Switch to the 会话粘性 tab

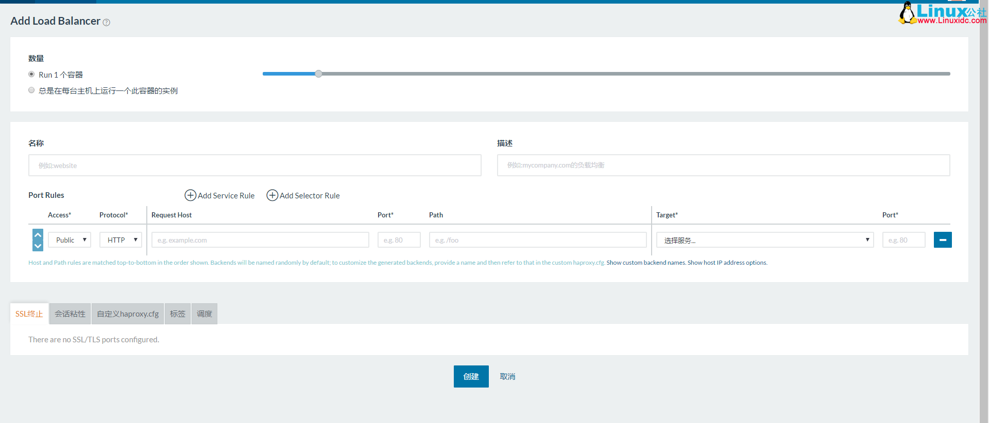(70, 314)
